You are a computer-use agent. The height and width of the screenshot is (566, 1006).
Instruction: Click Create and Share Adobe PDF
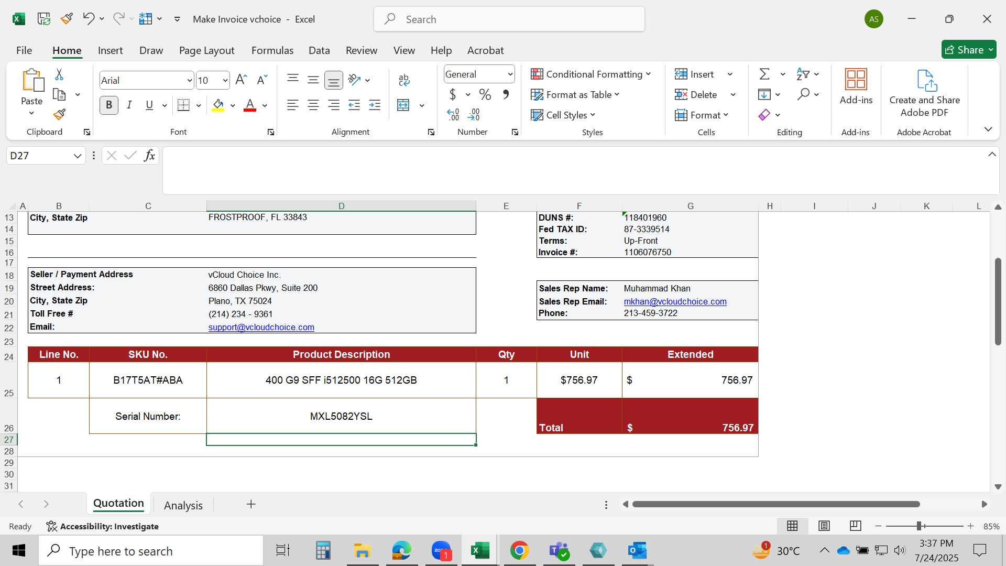925,93
